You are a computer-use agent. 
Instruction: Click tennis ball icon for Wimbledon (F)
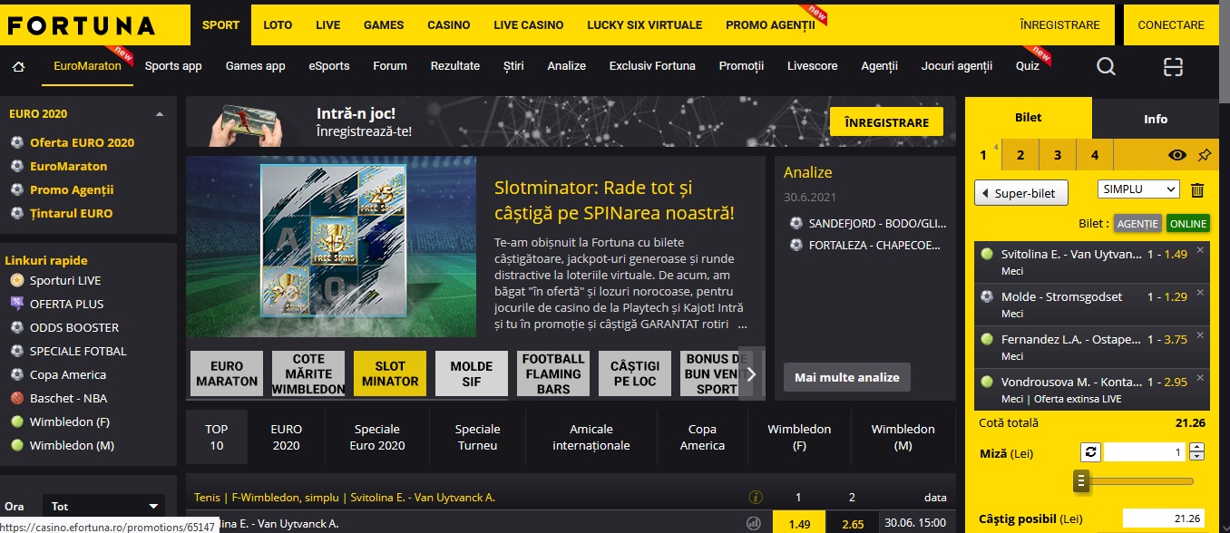coord(16,422)
